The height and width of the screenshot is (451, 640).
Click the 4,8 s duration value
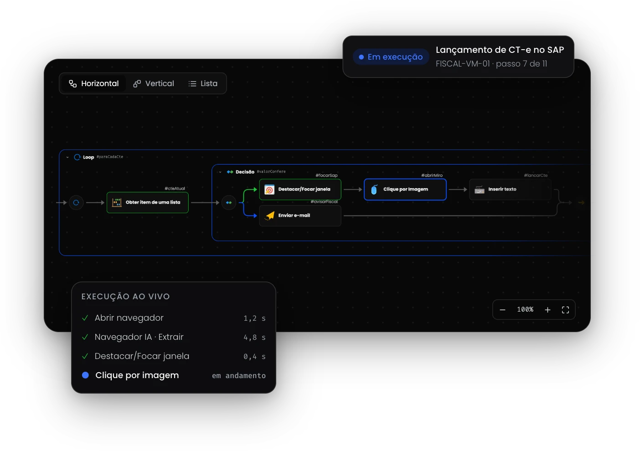254,338
